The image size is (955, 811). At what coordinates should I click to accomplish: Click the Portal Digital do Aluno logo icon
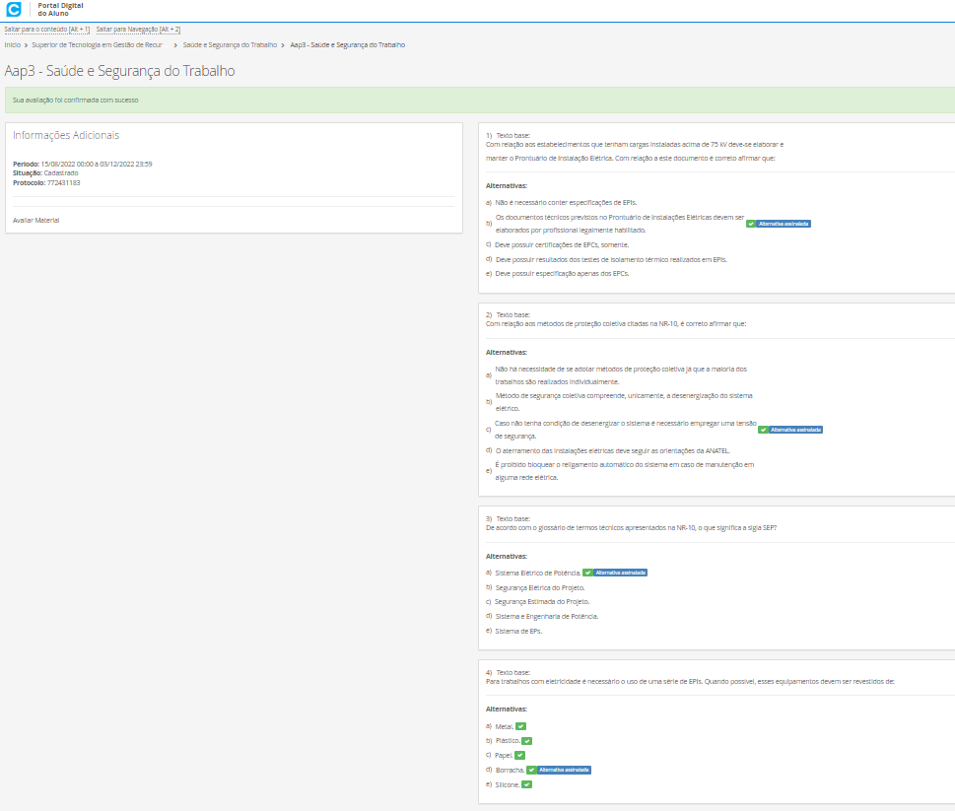point(13,10)
